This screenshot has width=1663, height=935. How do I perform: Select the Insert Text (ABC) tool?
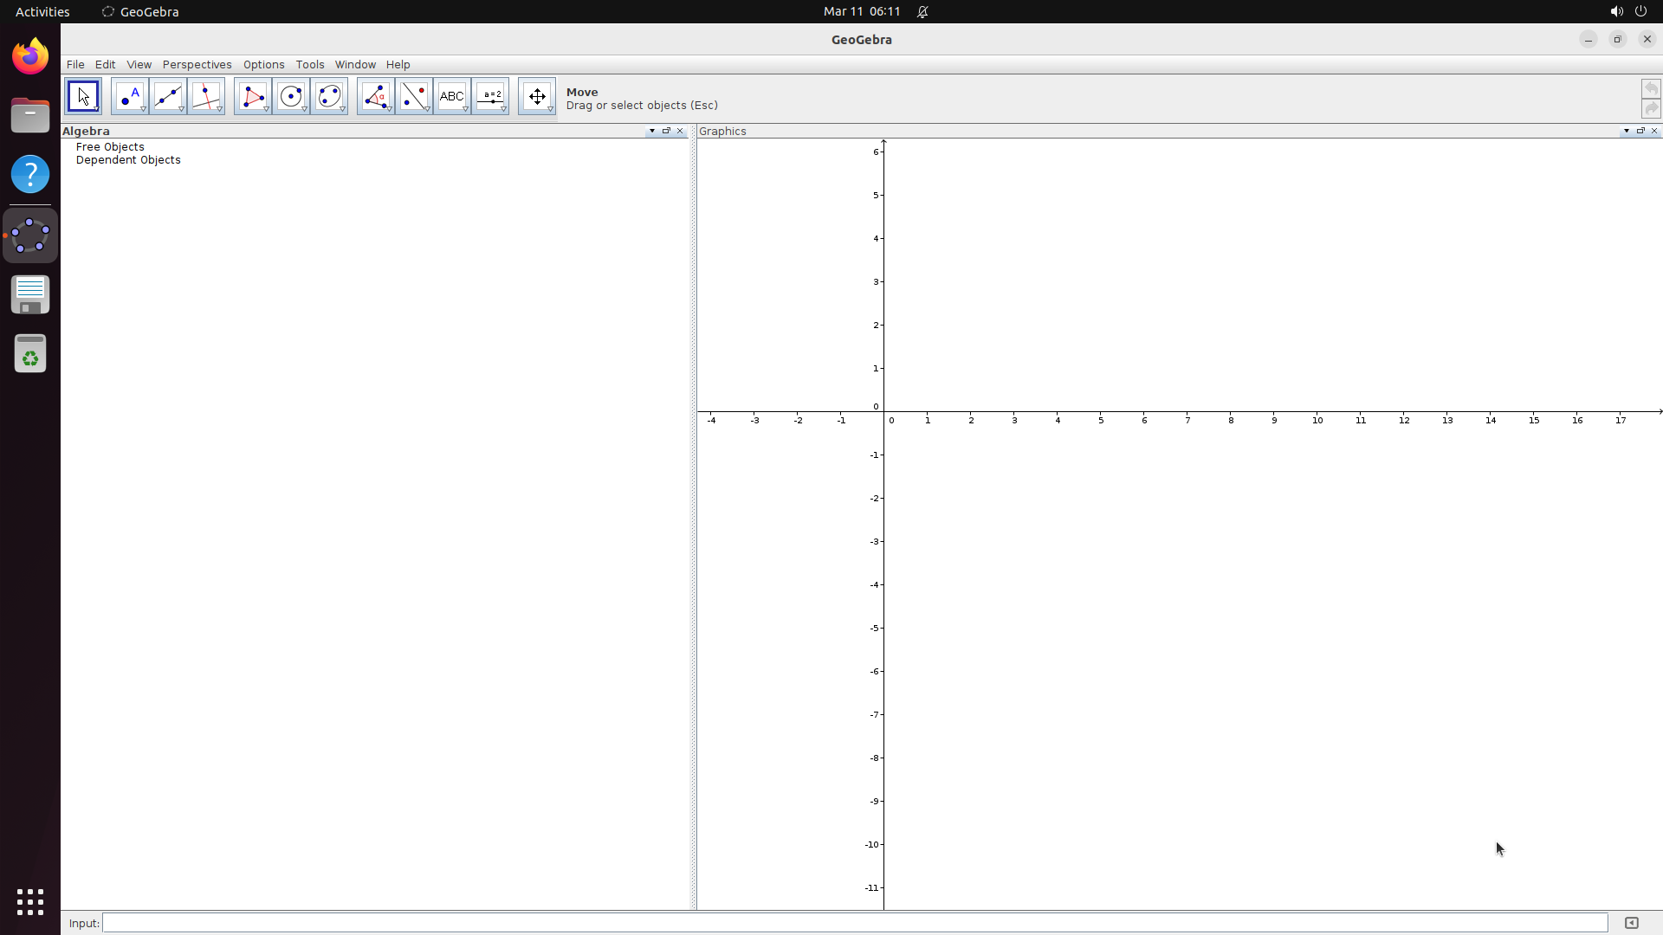452,95
